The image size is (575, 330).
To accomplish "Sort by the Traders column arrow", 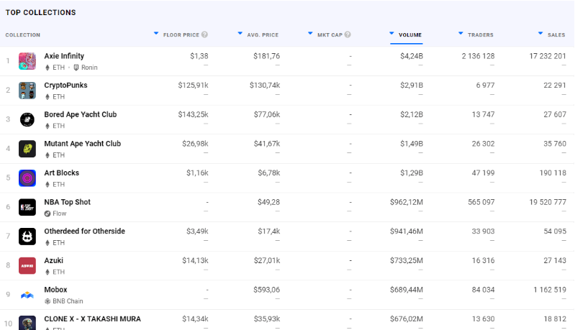I will (461, 33).
